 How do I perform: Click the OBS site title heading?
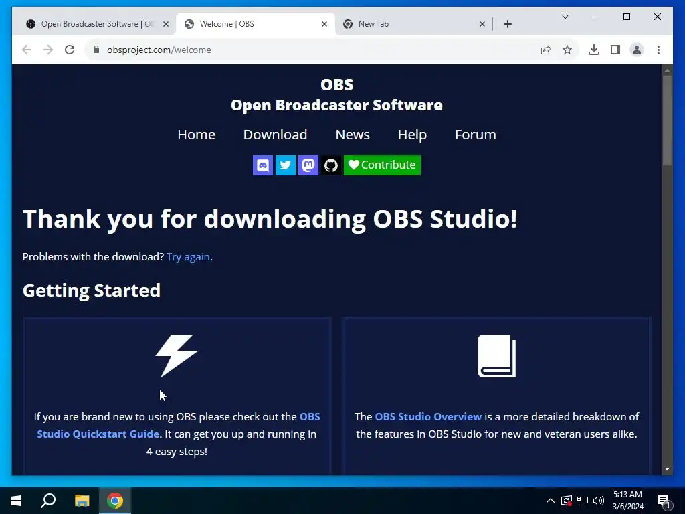point(336,84)
